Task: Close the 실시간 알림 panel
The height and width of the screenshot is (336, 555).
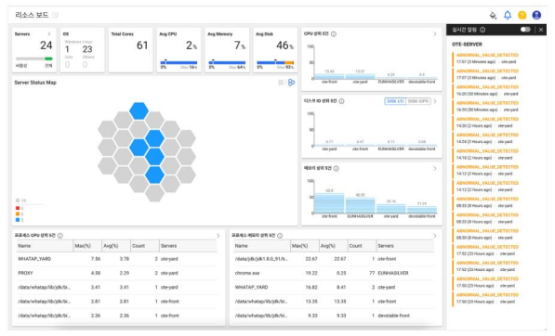Action: (x=541, y=30)
